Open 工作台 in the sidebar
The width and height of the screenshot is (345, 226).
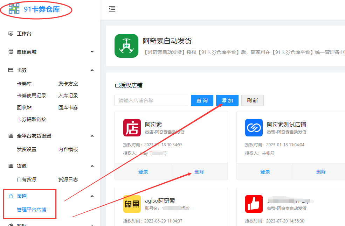[24, 34]
